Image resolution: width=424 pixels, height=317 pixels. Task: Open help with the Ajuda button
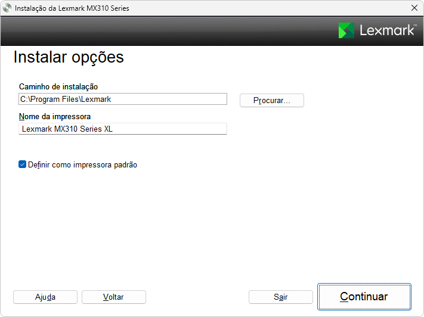pos(45,297)
